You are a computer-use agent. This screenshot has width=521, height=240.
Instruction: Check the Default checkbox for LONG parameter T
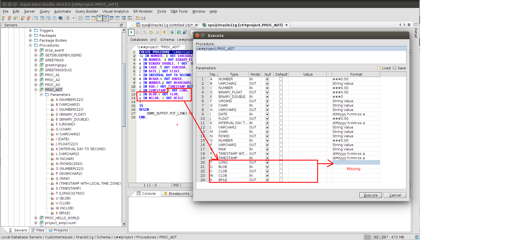coord(281,162)
